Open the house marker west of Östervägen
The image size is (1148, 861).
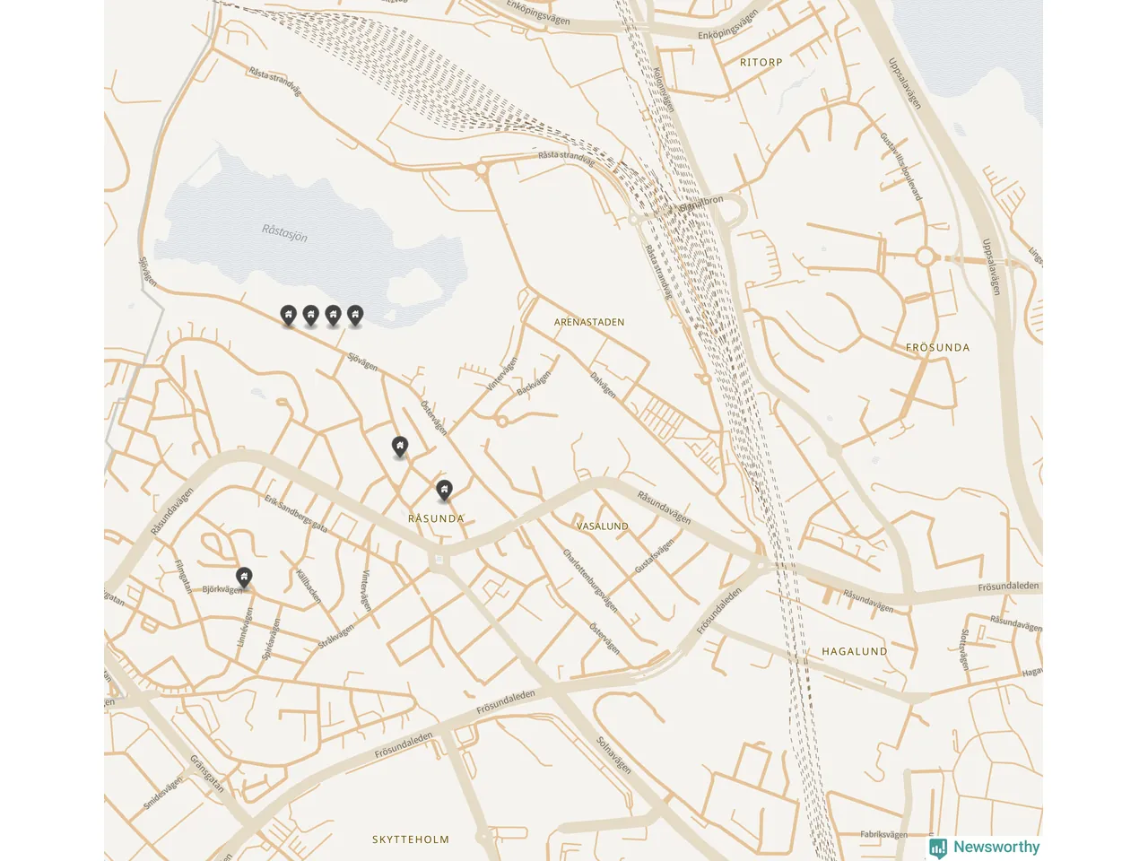pyautogui.click(x=400, y=446)
